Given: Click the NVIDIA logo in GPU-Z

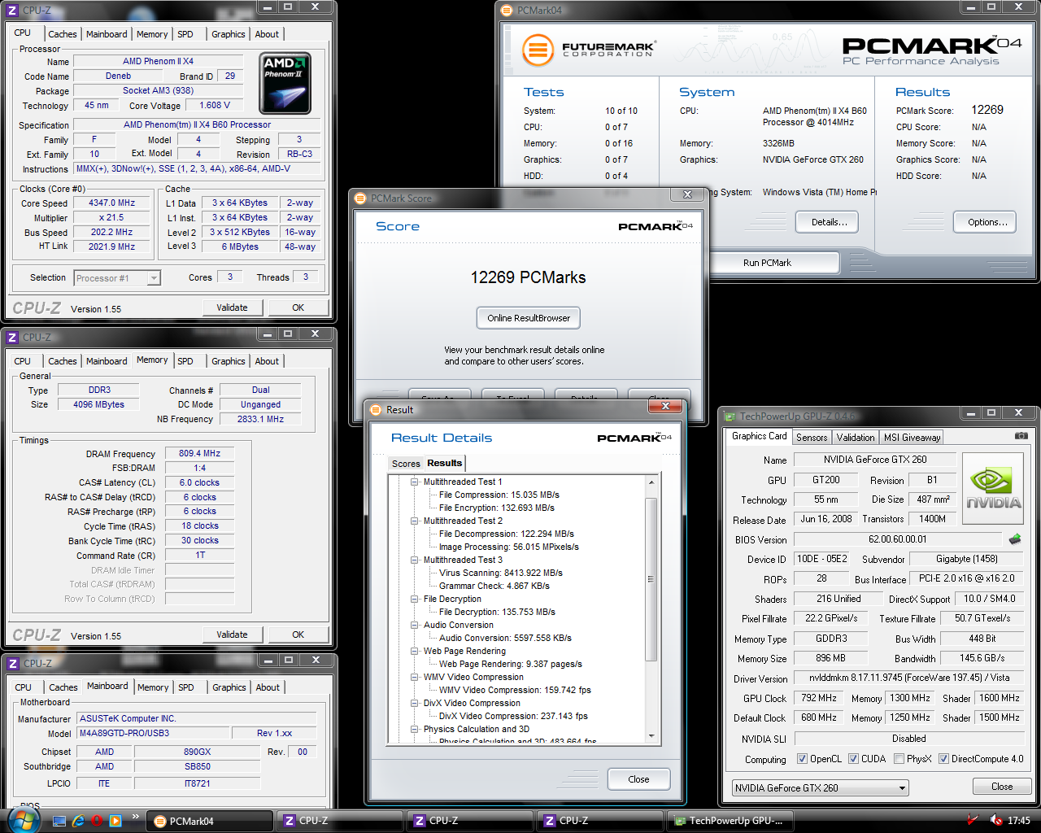Looking at the screenshot, I should (993, 488).
